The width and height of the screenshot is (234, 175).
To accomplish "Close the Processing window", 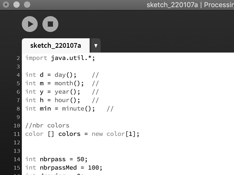I will coord(6,5).
